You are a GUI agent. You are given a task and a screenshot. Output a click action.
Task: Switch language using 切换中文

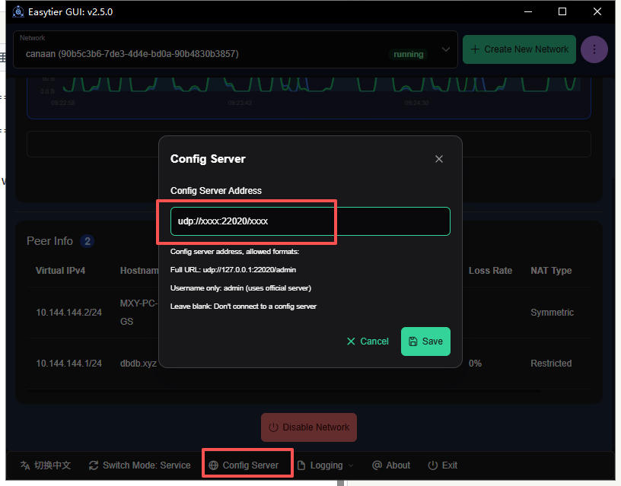45,465
